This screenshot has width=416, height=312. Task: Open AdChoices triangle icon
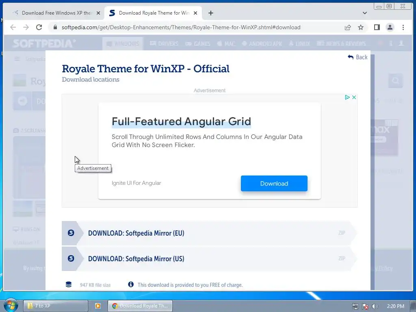coord(347,97)
